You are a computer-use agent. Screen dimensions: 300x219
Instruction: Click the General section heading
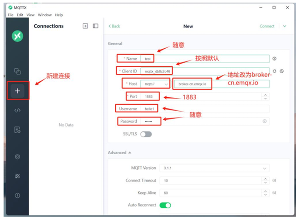click(x=115, y=43)
